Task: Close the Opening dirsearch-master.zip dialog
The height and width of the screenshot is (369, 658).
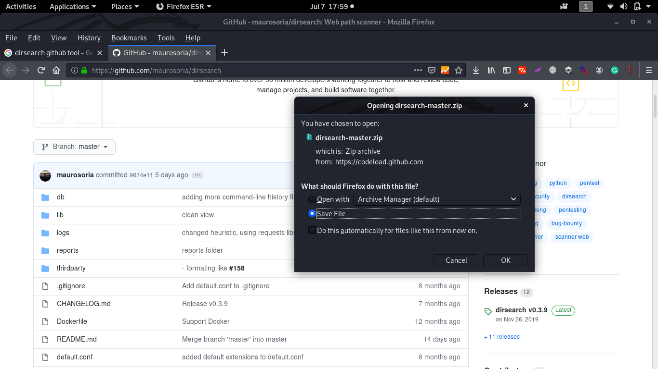Action: (526, 106)
